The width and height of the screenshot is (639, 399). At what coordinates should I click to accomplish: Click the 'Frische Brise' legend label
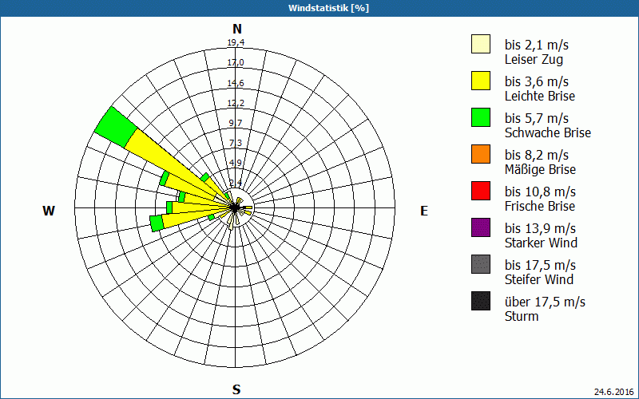click(540, 206)
